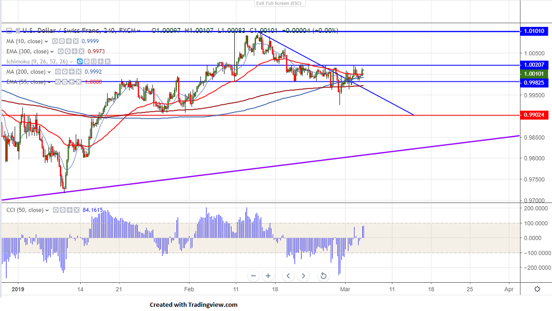The height and width of the screenshot is (311, 552).
Task: Click the plus icon for MA (200, close)
Action: click(72, 71)
